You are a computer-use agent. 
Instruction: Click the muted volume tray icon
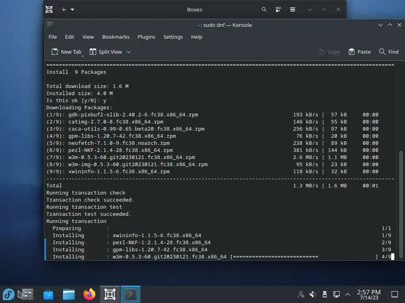click(x=313, y=294)
